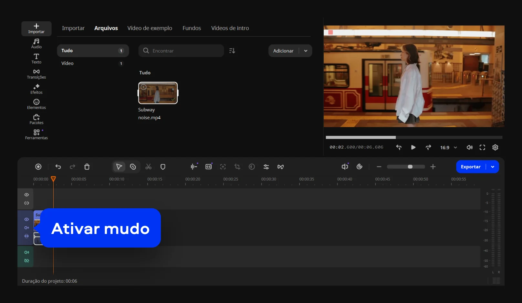Open the Elementos sidebar panel
The image size is (522, 303).
click(x=36, y=104)
